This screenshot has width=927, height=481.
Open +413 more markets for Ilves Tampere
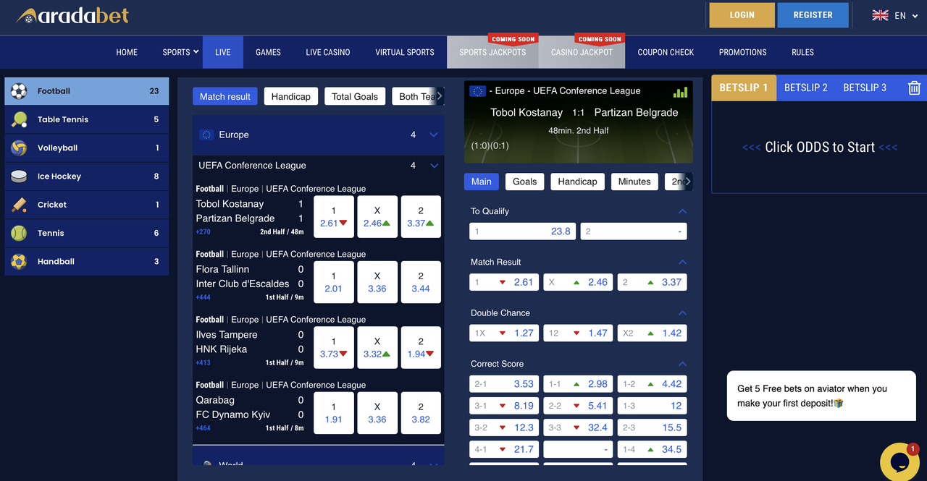203,362
